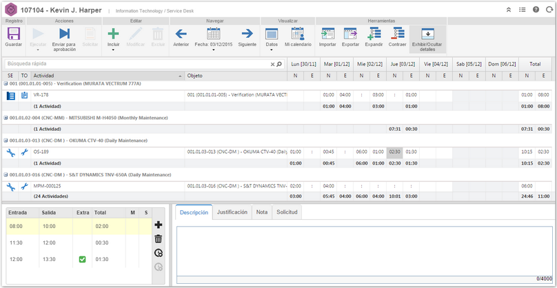Open the help question mark icon
The height and width of the screenshot is (288, 557).
536,10
